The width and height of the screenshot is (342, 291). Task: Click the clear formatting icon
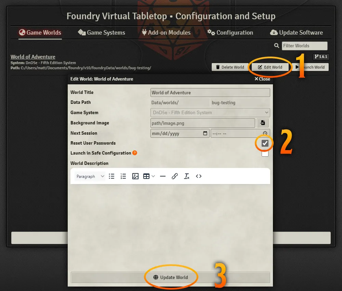[x=187, y=176]
